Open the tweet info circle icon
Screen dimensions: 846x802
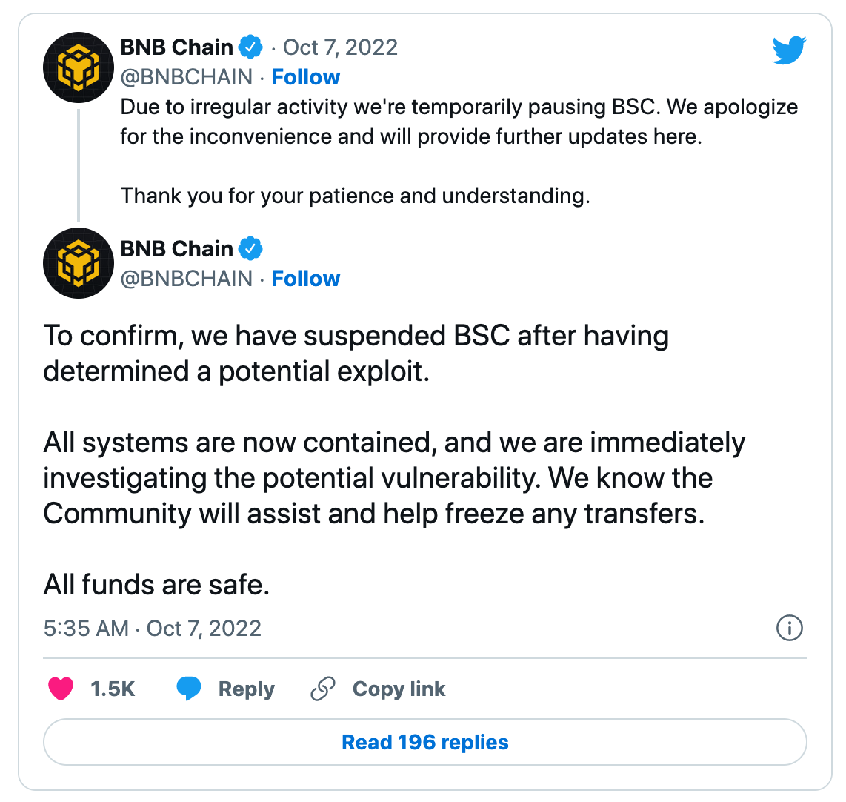[790, 629]
